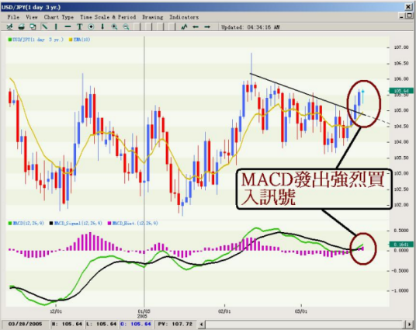Select the vertical line drawing tool
The height and width of the screenshot is (330, 416).
tap(56, 27)
